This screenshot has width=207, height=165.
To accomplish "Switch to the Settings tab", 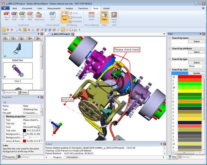I will pos(23,157).
